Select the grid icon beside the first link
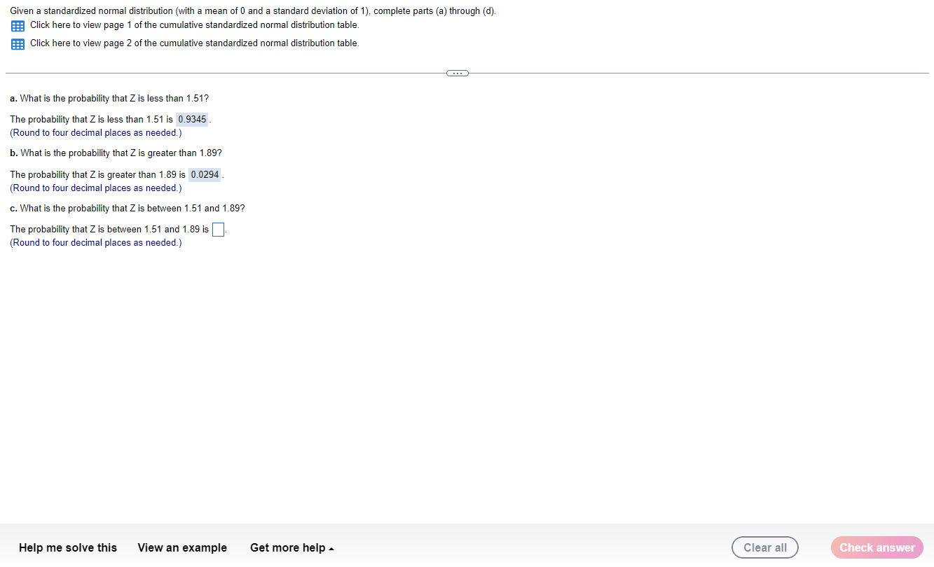Screen dimensions: 934x567 click(x=17, y=25)
